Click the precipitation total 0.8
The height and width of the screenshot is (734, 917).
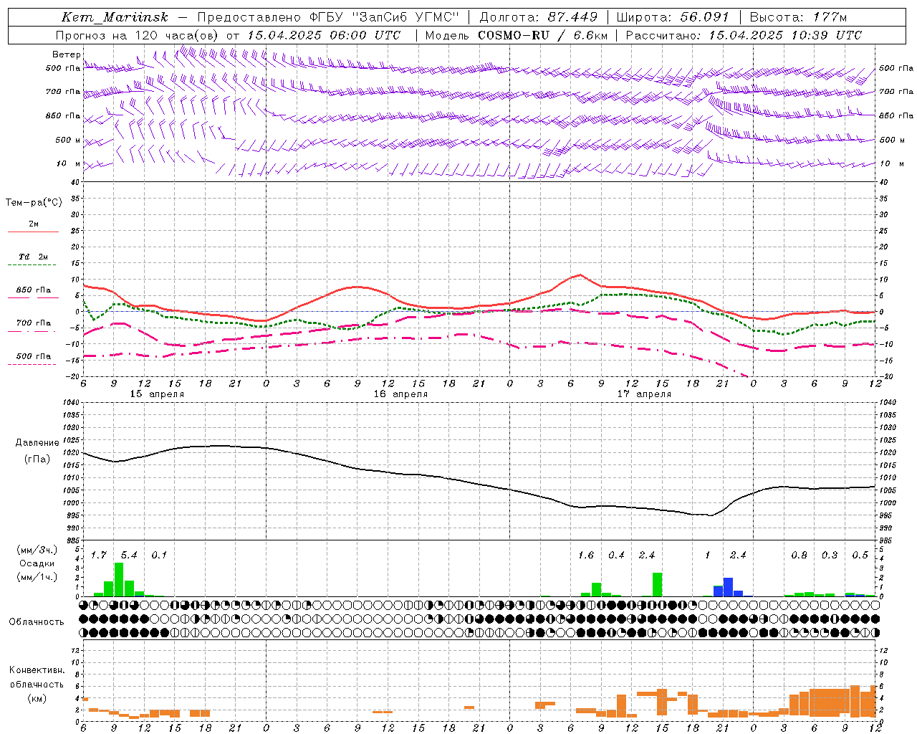point(799,556)
